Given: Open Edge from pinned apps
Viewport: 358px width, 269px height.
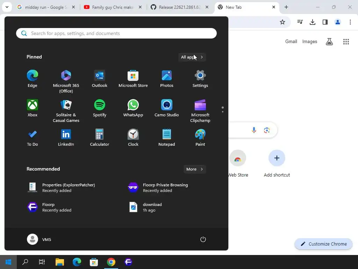Looking at the screenshot, I should pos(33,79).
